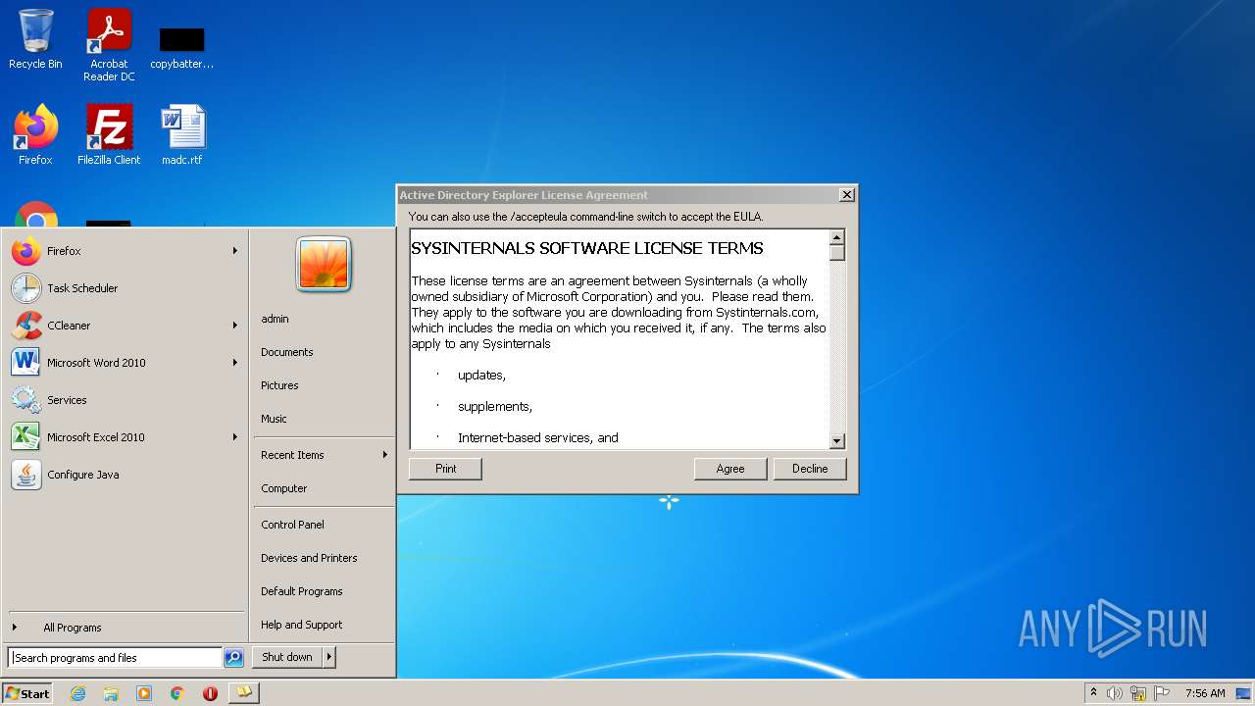This screenshot has width=1255, height=706.
Task: Click the volume speaker tray icon
Action: tap(1115, 693)
